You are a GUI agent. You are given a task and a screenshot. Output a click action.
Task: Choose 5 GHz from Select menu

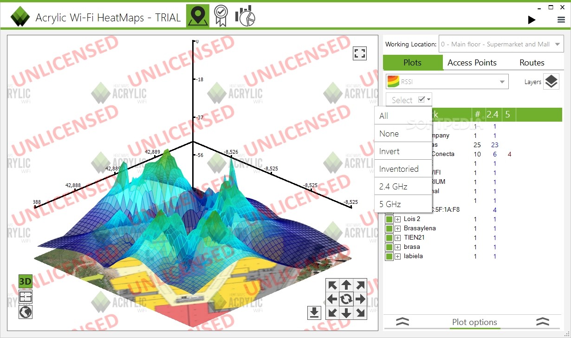coord(403,204)
